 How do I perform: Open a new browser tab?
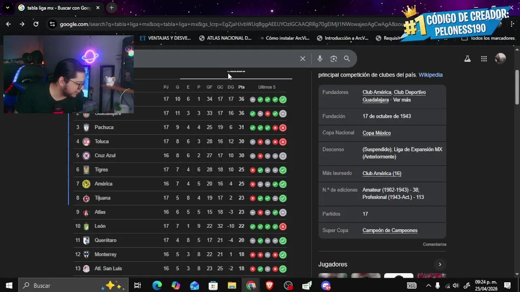pyautogui.click(x=111, y=8)
